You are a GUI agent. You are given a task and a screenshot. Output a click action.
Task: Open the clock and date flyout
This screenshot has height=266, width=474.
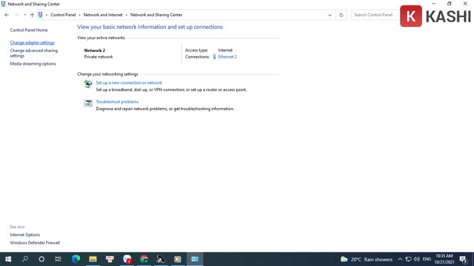444,259
